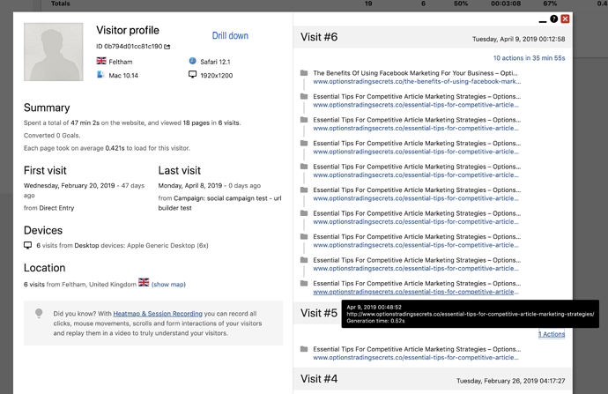Click folder icon of fourth Essential Tips entry
This screenshot has width=608, height=394.
click(304, 167)
